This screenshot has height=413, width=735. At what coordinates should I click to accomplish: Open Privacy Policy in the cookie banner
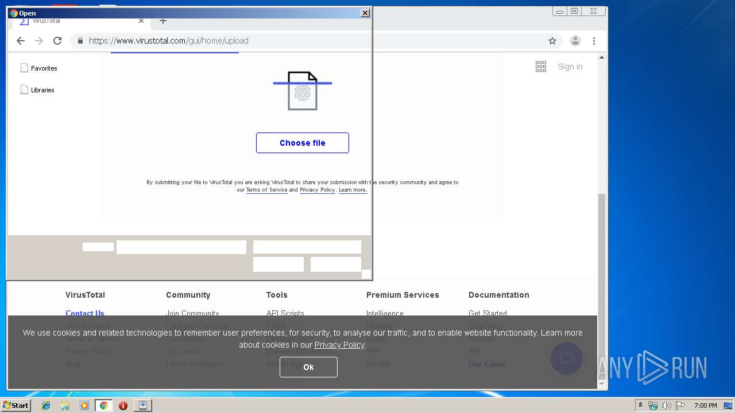[339, 345]
